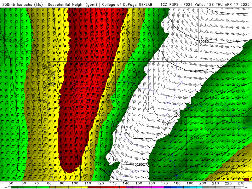Click the darkest maroon swatch on the color bar
This screenshot has width=252, height=189.
point(91,187)
